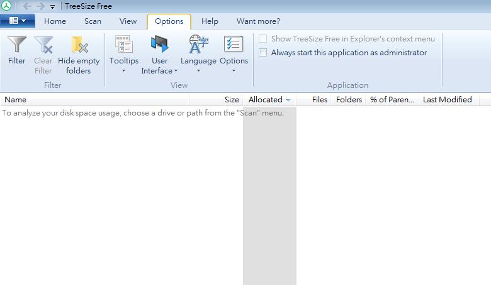The width and height of the screenshot is (491, 285).
Task: Open the blue application menu button
Action: pyautogui.click(x=18, y=21)
